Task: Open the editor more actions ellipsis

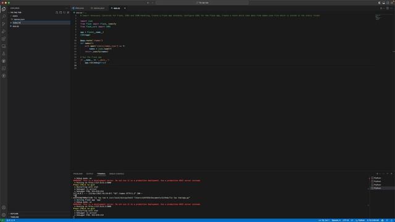Action: [x=391, y=8]
